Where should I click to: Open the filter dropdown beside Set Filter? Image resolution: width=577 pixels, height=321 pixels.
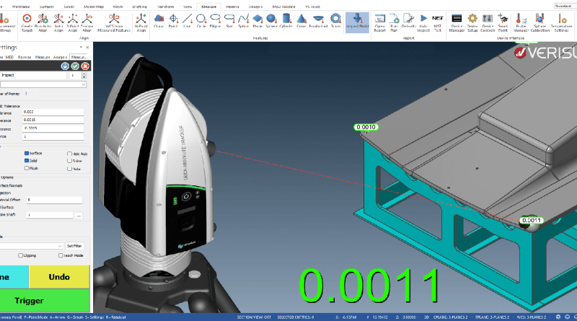[60, 246]
